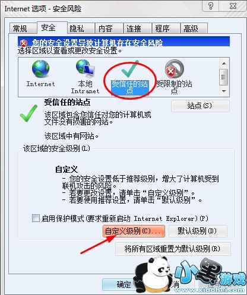Click the 默认级别(D) button
247x295 pixels.
click(198, 231)
